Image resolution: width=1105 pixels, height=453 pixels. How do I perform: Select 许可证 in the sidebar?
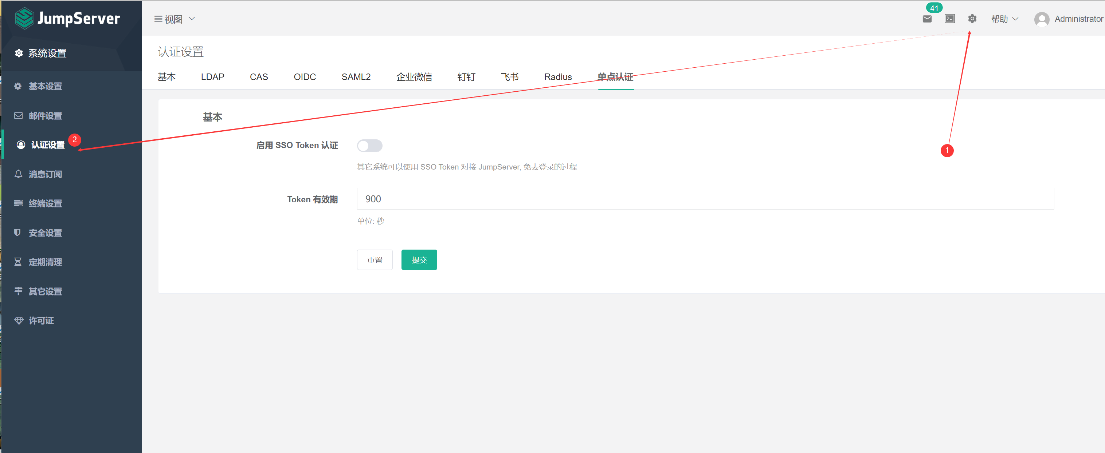tap(42, 320)
